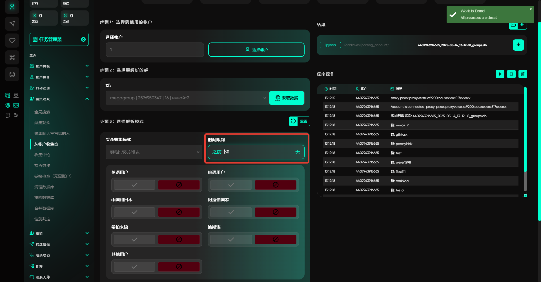
Task: Click the paper plane icon in left sidebar
Action: point(12,24)
